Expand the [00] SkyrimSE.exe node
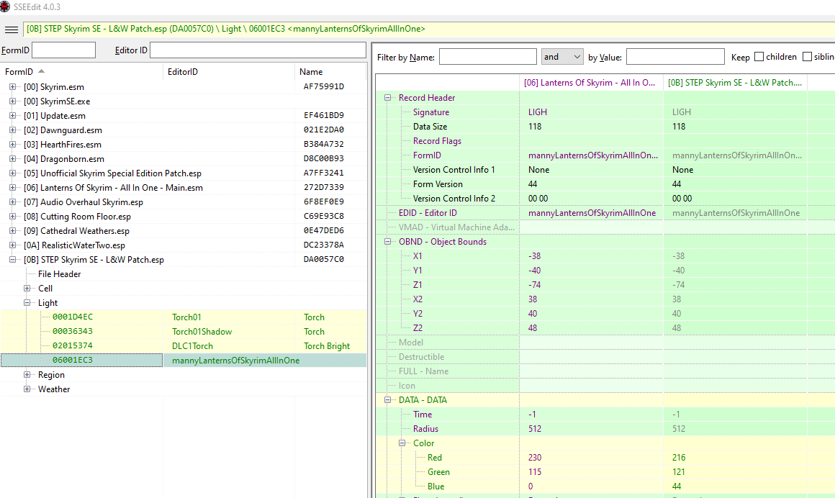Viewport: 835px width, 498px height. pyautogui.click(x=12, y=101)
